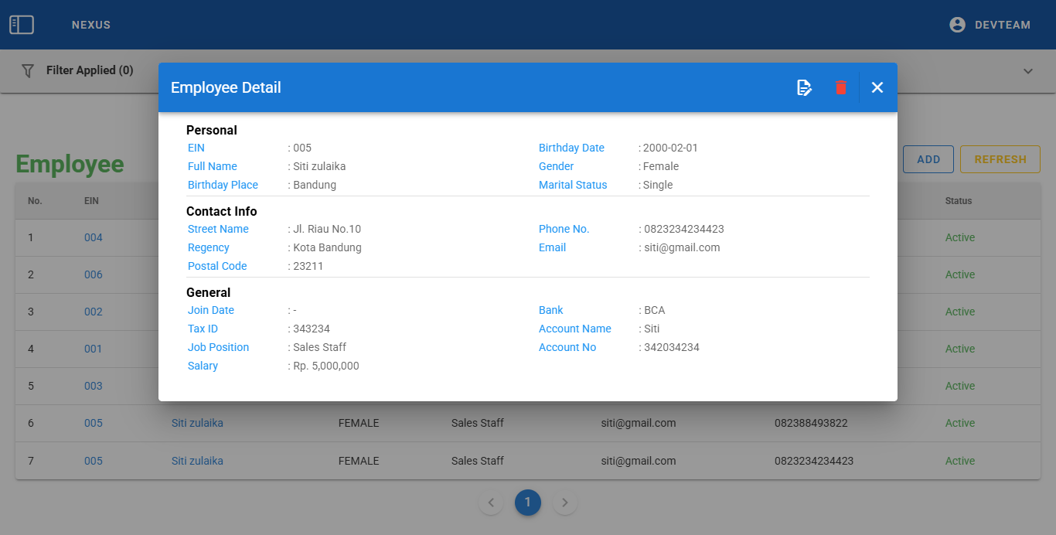Go to previous page arrow
The image size is (1056, 535).
pos(491,503)
